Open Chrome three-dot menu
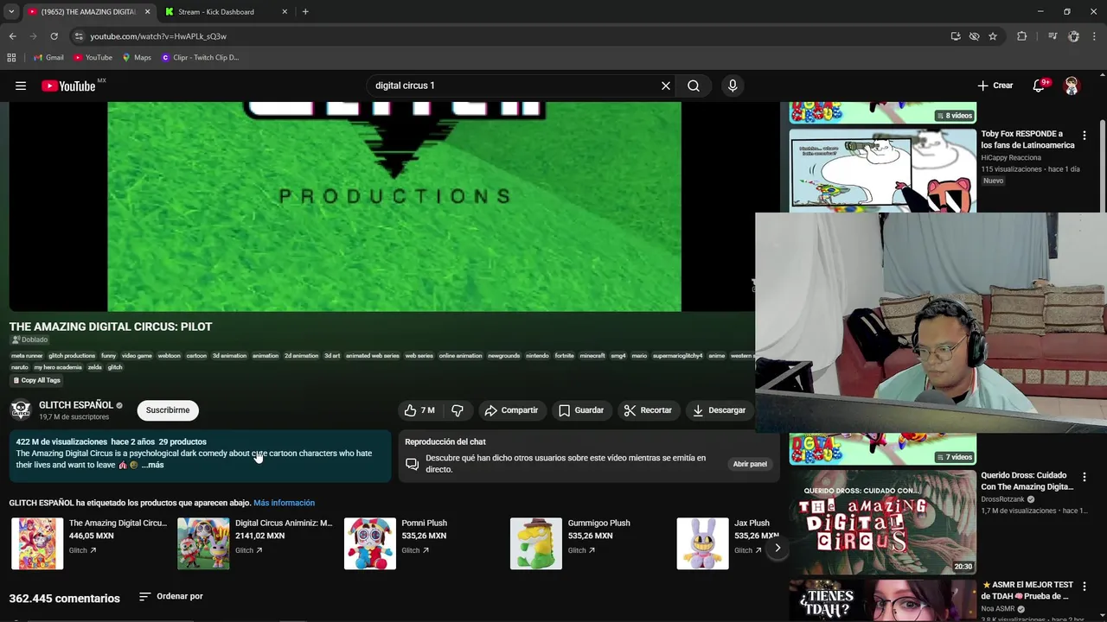 pos(1094,36)
